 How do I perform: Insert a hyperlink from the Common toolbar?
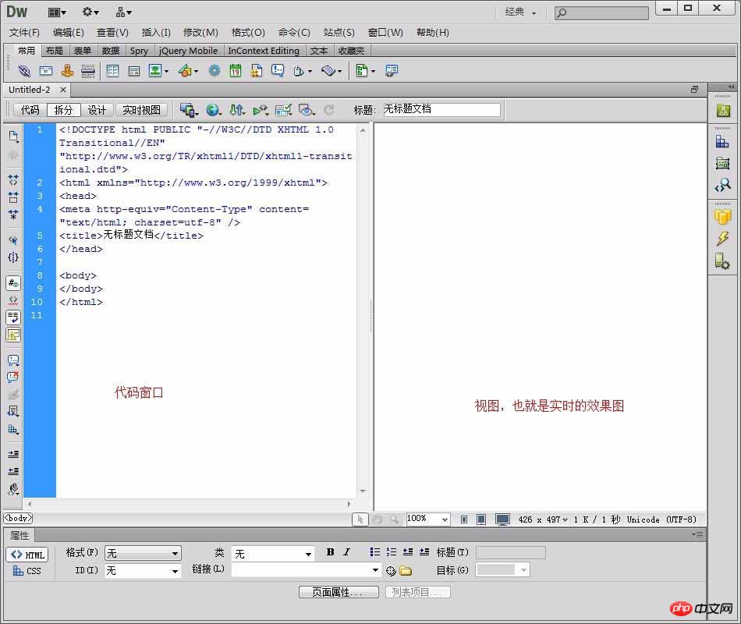click(x=24, y=70)
